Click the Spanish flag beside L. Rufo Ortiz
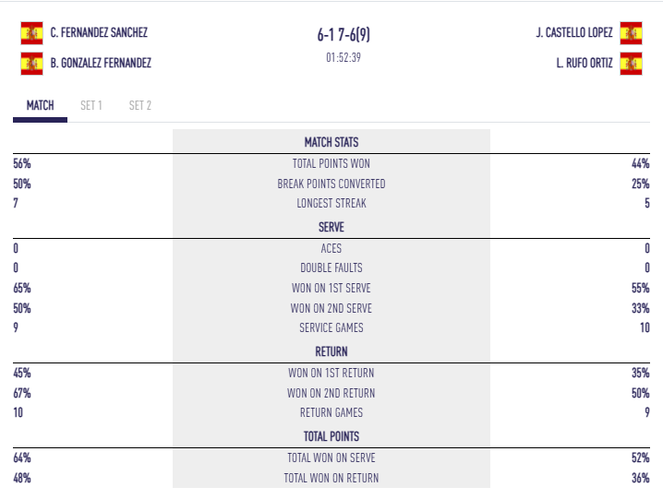 coord(631,64)
